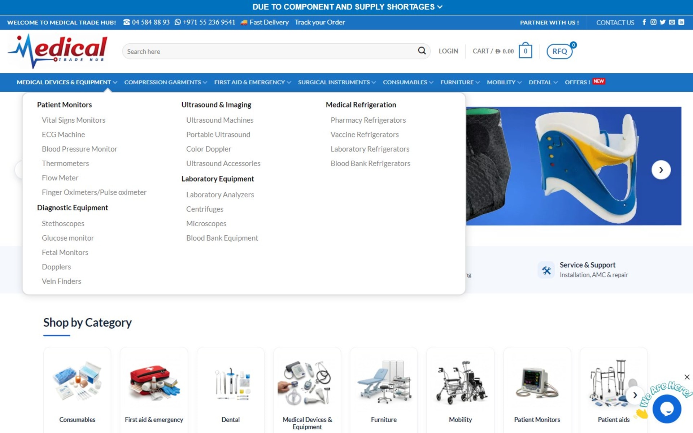Open the shopping cart bag icon
This screenshot has height=433, width=693.
[x=526, y=51]
